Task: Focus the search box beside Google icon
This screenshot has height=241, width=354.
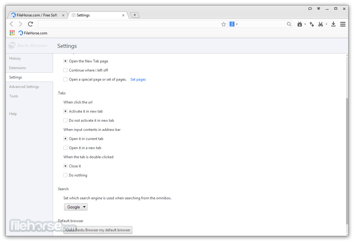Action: (262, 24)
